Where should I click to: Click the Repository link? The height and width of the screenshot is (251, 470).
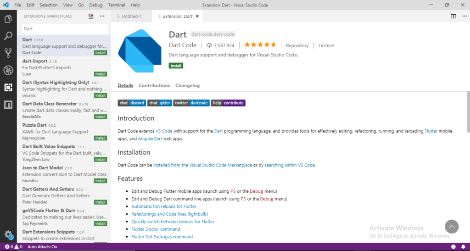[297, 45]
